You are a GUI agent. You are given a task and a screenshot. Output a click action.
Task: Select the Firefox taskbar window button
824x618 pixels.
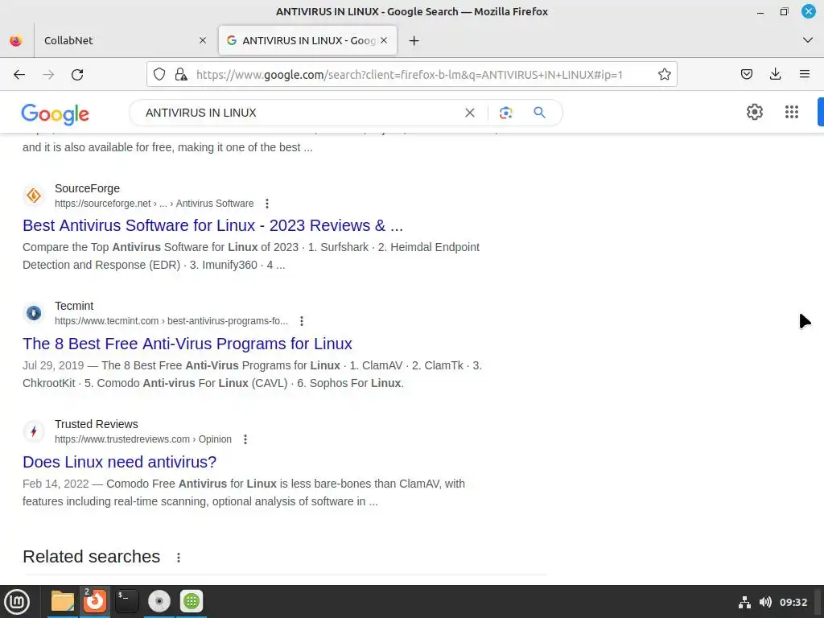(x=95, y=601)
